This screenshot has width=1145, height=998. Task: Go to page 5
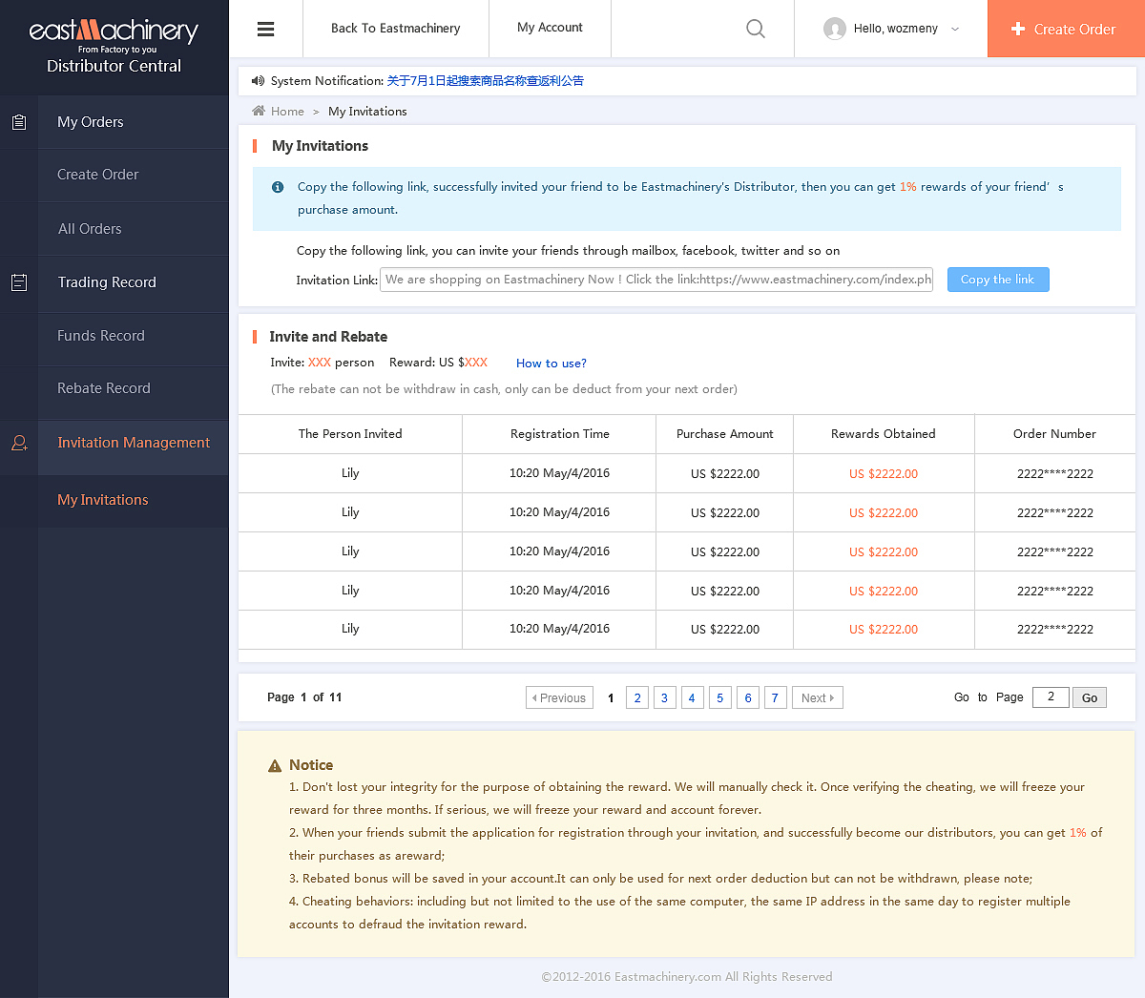(719, 697)
